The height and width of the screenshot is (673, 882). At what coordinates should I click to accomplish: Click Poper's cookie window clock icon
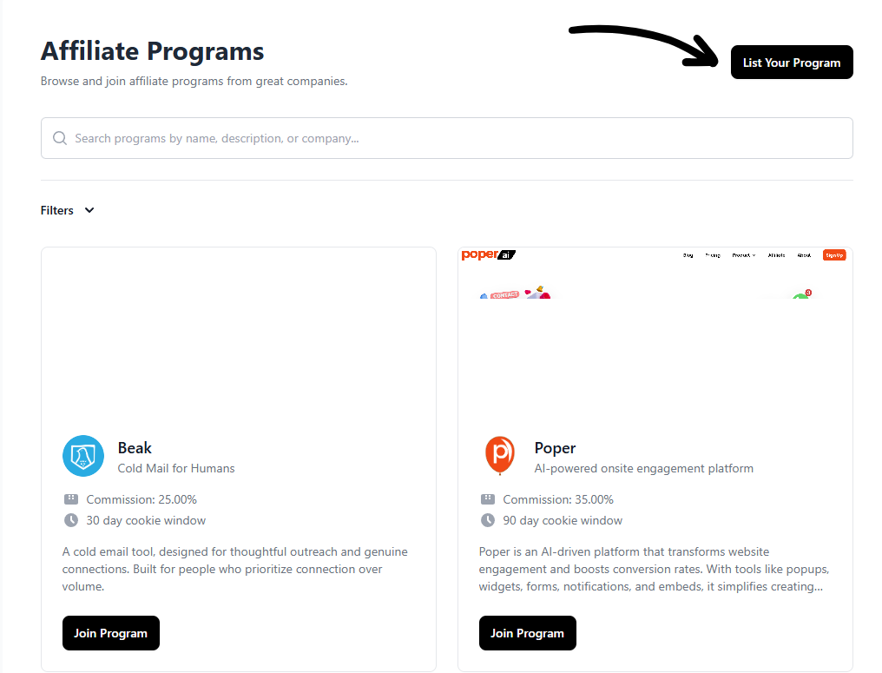[x=488, y=520]
